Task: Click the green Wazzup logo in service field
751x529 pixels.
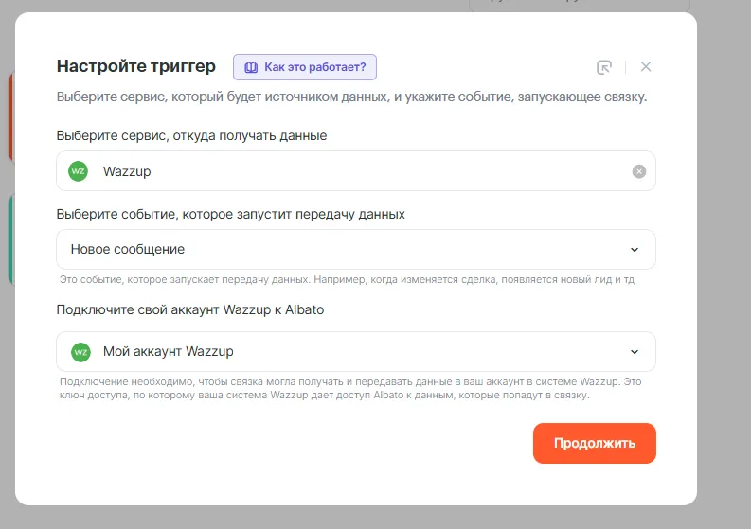Action: [78, 171]
